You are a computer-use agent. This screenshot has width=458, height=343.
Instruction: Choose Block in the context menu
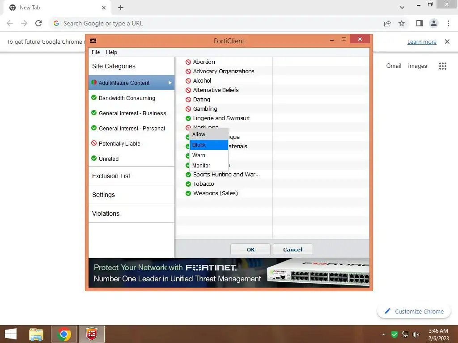pos(209,145)
